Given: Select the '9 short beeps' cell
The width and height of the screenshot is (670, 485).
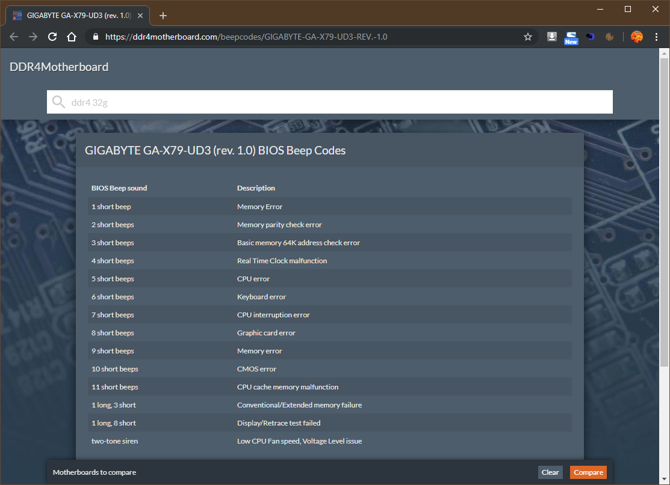Looking at the screenshot, I should point(113,350).
